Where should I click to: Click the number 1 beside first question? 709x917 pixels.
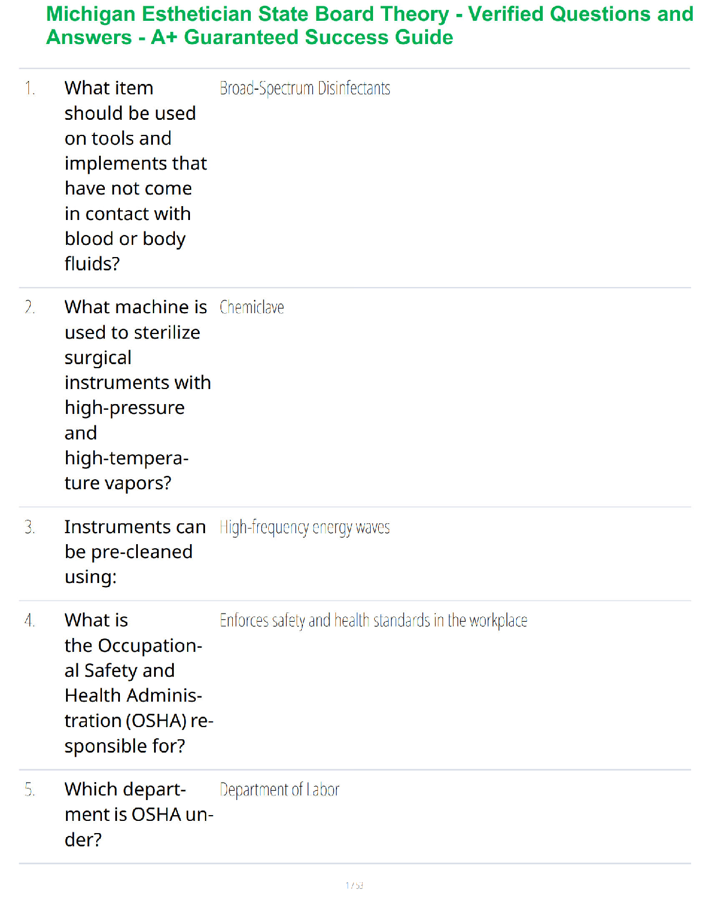click(x=30, y=88)
